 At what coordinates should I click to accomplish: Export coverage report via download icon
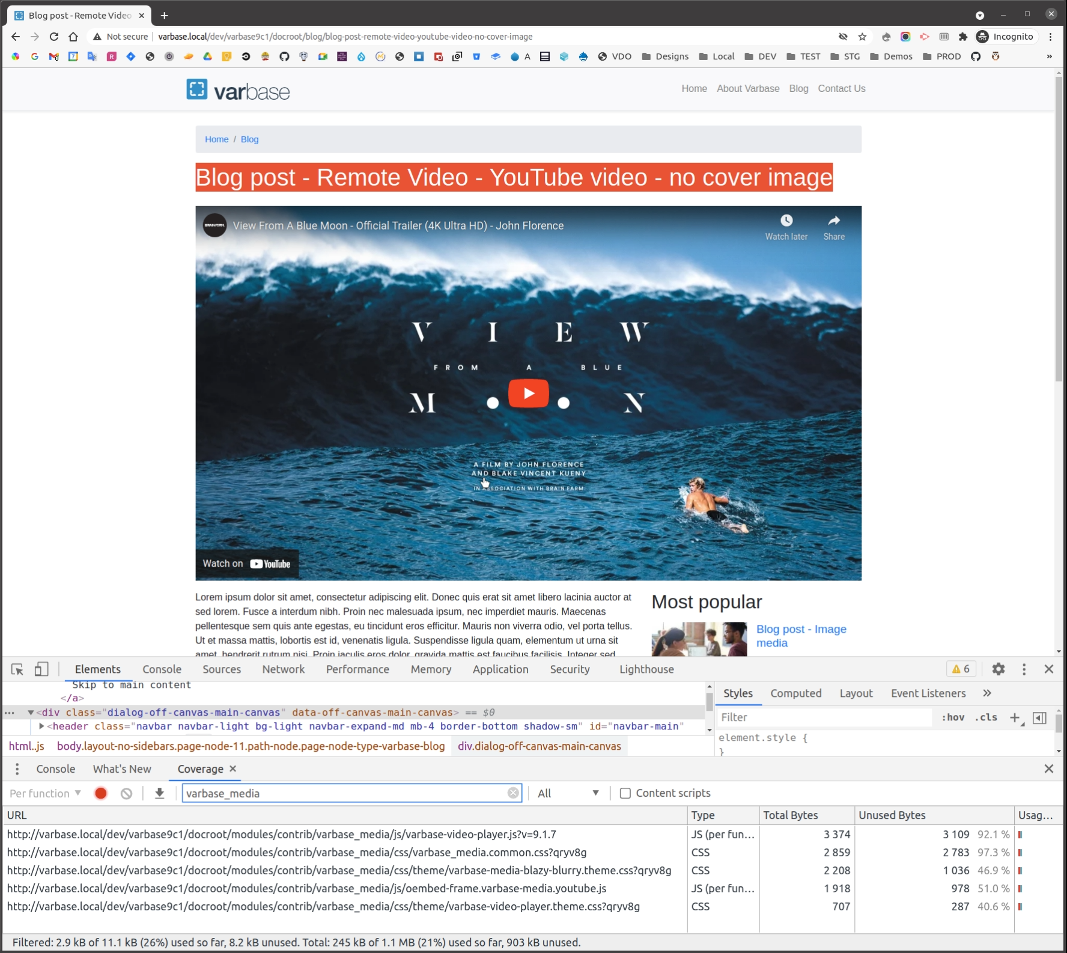click(159, 793)
